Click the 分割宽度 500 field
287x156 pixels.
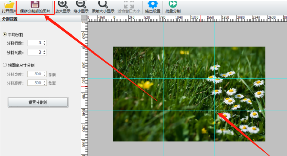(37, 74)
